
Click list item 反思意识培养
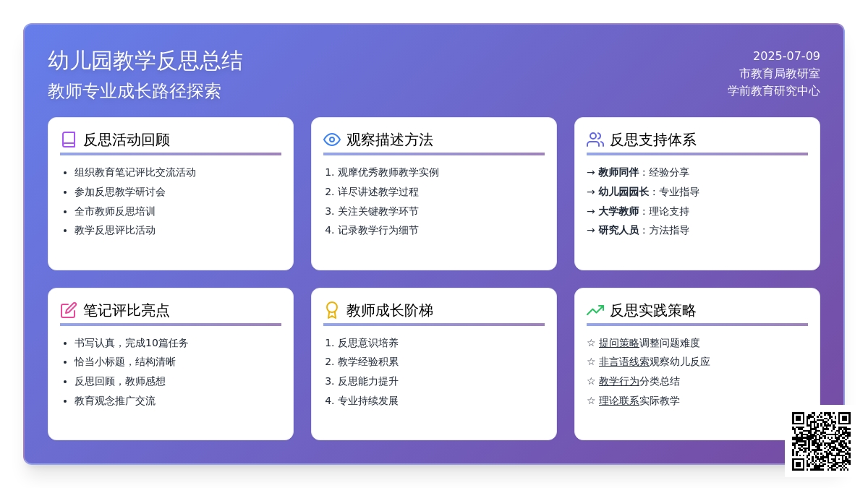click(x=368, y=343)
